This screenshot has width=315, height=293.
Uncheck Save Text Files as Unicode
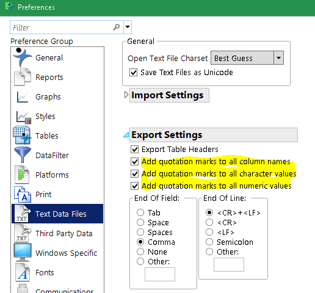click(x=133, y=73)
